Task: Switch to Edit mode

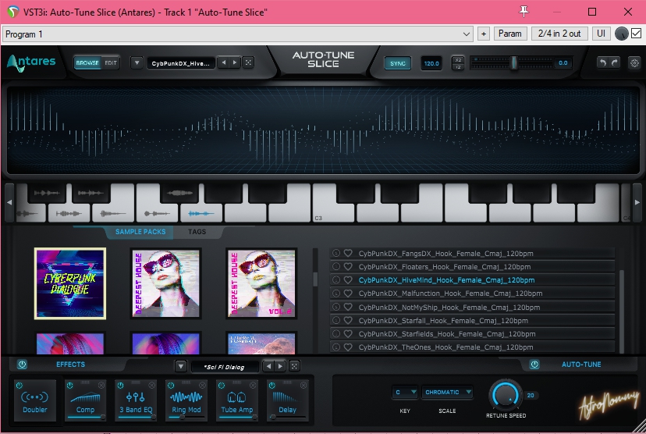Action: coord(111,62)
